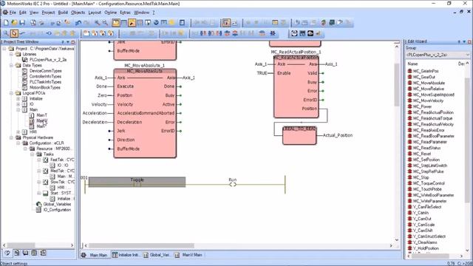Click the worksheet horizontal scrollbar thumb
473x266 pixels.
click(x=141, y=245)
